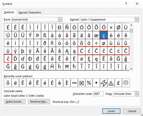Pick ÿ with diaeresis in the grid
Viewport: 143px width, 116px height.
pos(30,51)
